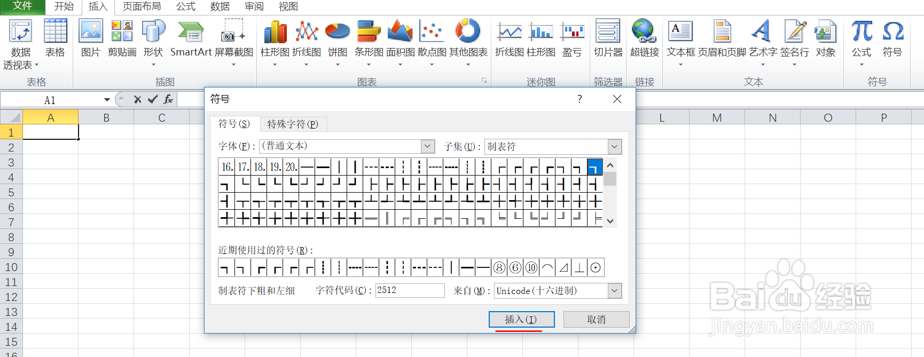The image size is (924, 357).
Task: Insert a Line sparkline (迷你图 折线图)
Action: (x=510, y=38)
